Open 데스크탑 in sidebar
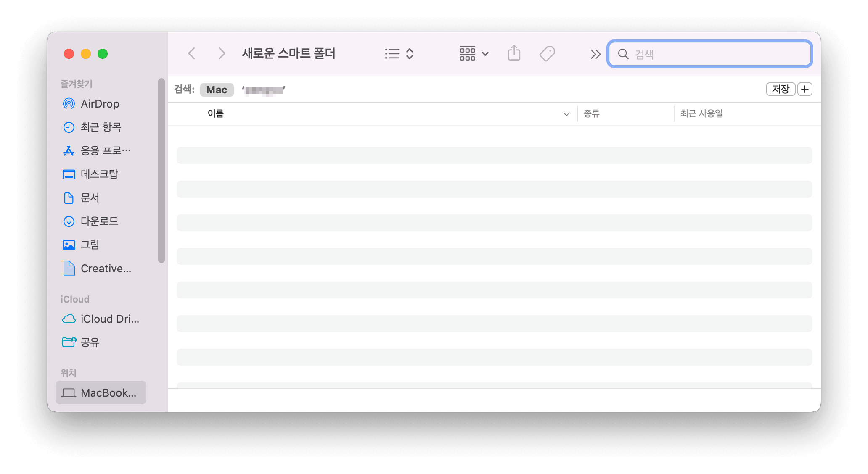Viewport: 868px width, 474px height. 101,174
